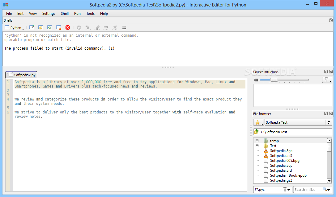Click the stack frames lines icon in shell toolbar
The height and width of the screenshot is (197, 336).
click(x=124, y=27)
